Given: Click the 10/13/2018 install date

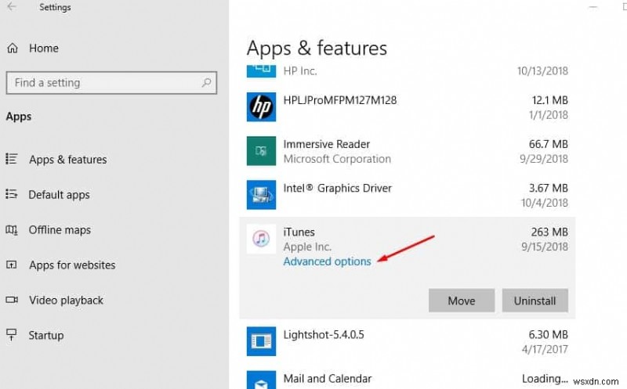Looking at the screenshot, I should tap(542, 71).
